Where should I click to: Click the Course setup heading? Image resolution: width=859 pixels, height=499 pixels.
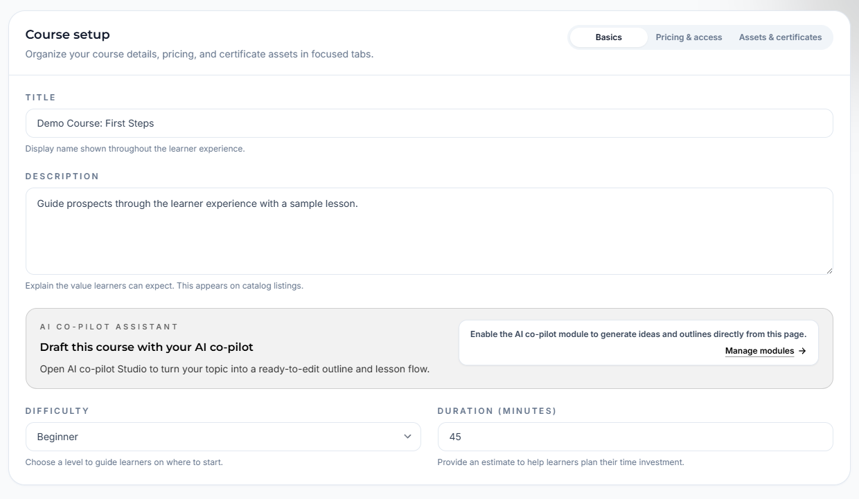click(x=67, y=34)
